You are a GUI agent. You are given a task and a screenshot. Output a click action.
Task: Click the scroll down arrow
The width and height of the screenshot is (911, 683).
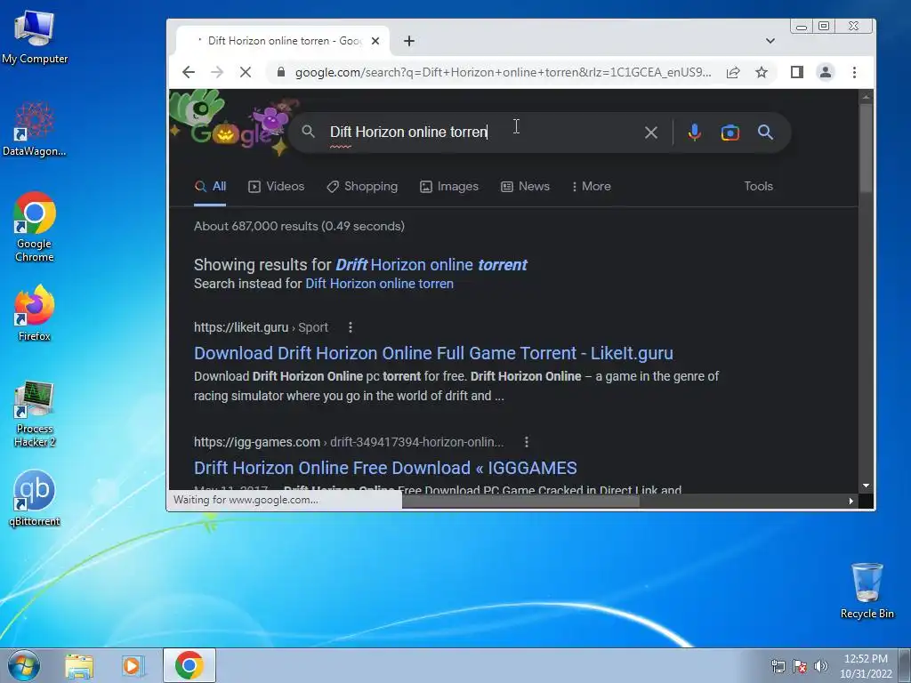click(866, 486)
